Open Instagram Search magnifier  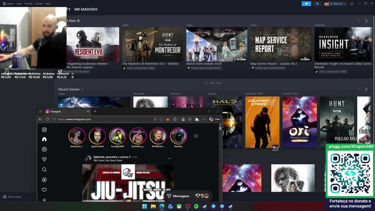(x=44, y=170)
